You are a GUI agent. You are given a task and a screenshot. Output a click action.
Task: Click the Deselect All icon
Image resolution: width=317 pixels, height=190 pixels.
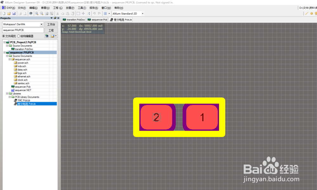pos(88,14)
